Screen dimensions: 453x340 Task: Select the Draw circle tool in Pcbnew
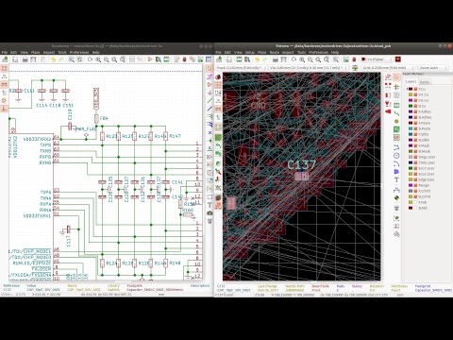(396, 156)
